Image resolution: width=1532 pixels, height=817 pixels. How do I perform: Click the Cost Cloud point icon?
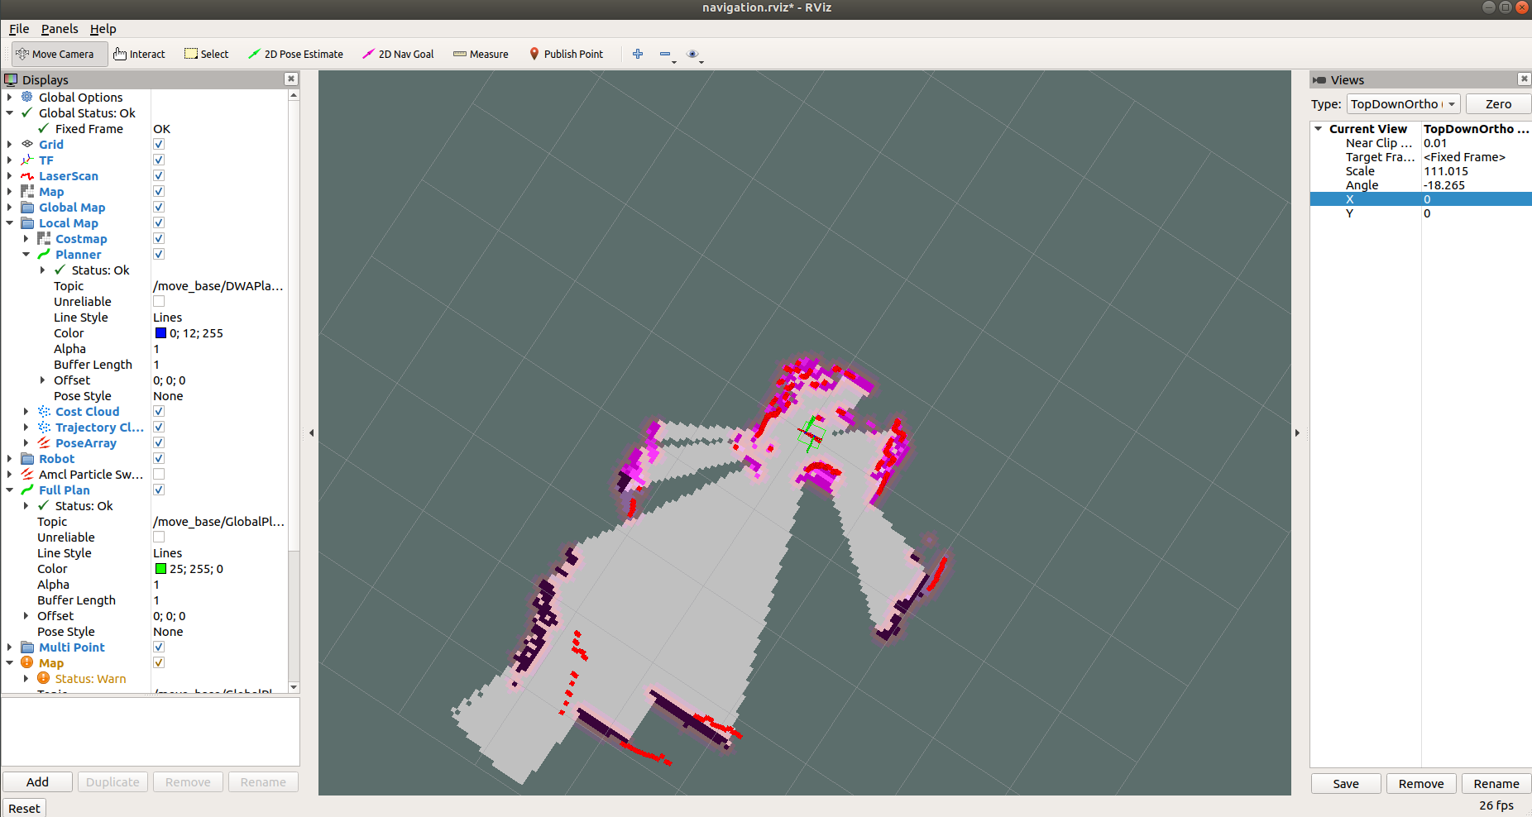(x=44, y=411)
